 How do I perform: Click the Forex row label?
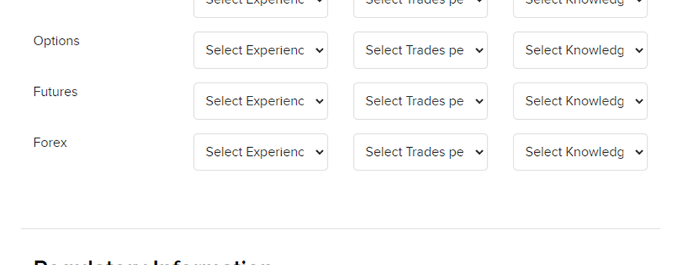click(x=50, y=142)
